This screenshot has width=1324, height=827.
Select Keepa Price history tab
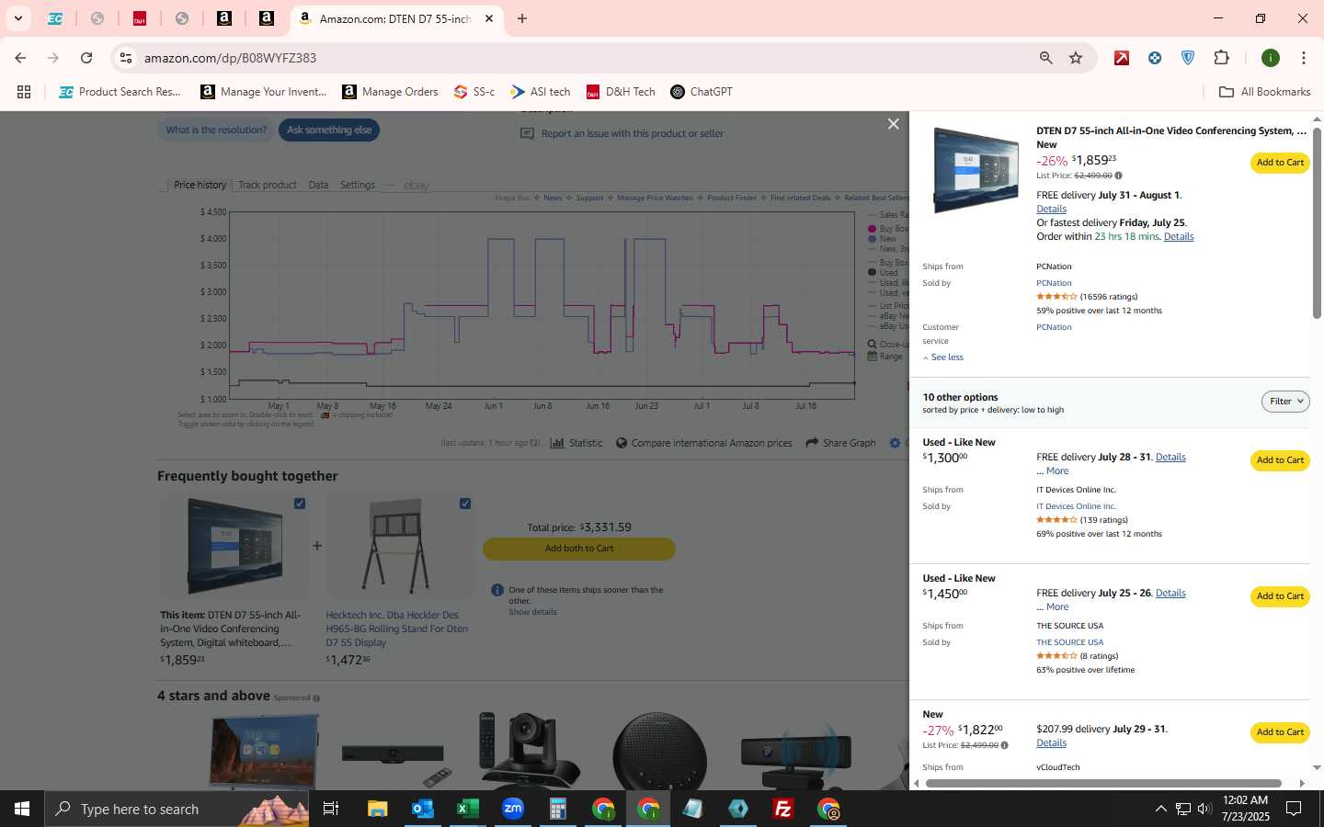coord(200,185)
